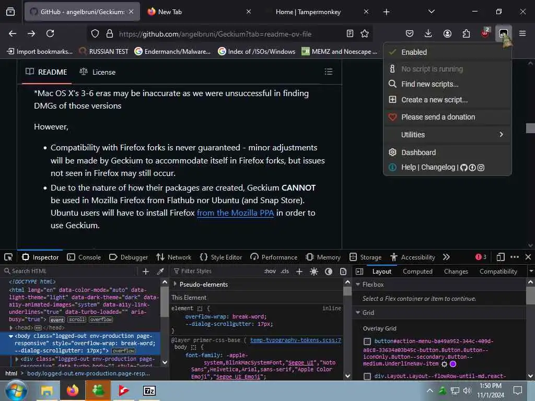Toggle dark color scheme simulation
This screenshot has width=535, height=401.
pyautogui.click(x=328, y=272)
